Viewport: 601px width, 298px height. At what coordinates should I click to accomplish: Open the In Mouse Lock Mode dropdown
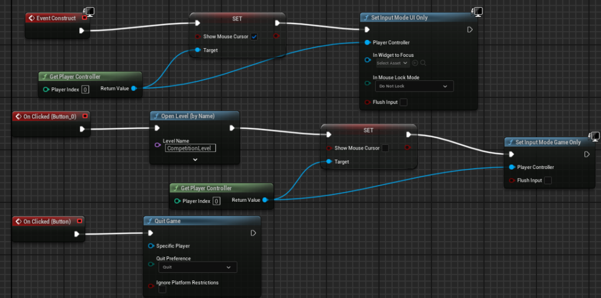coord(414,86)
